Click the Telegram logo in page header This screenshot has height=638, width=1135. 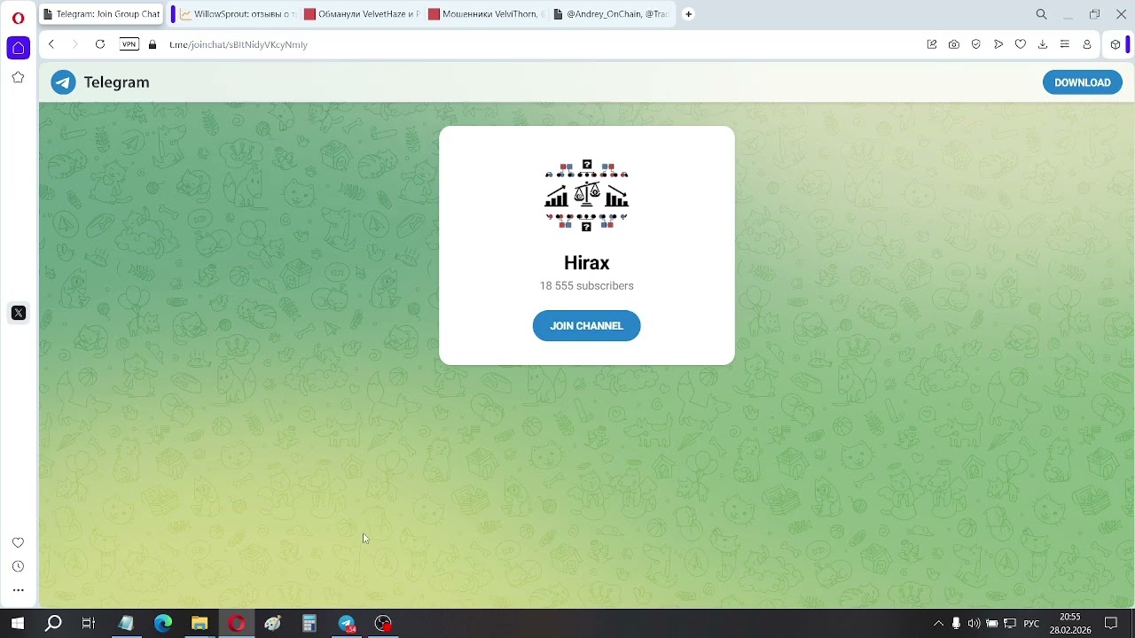pyautogui.click(x=100, y=82)
